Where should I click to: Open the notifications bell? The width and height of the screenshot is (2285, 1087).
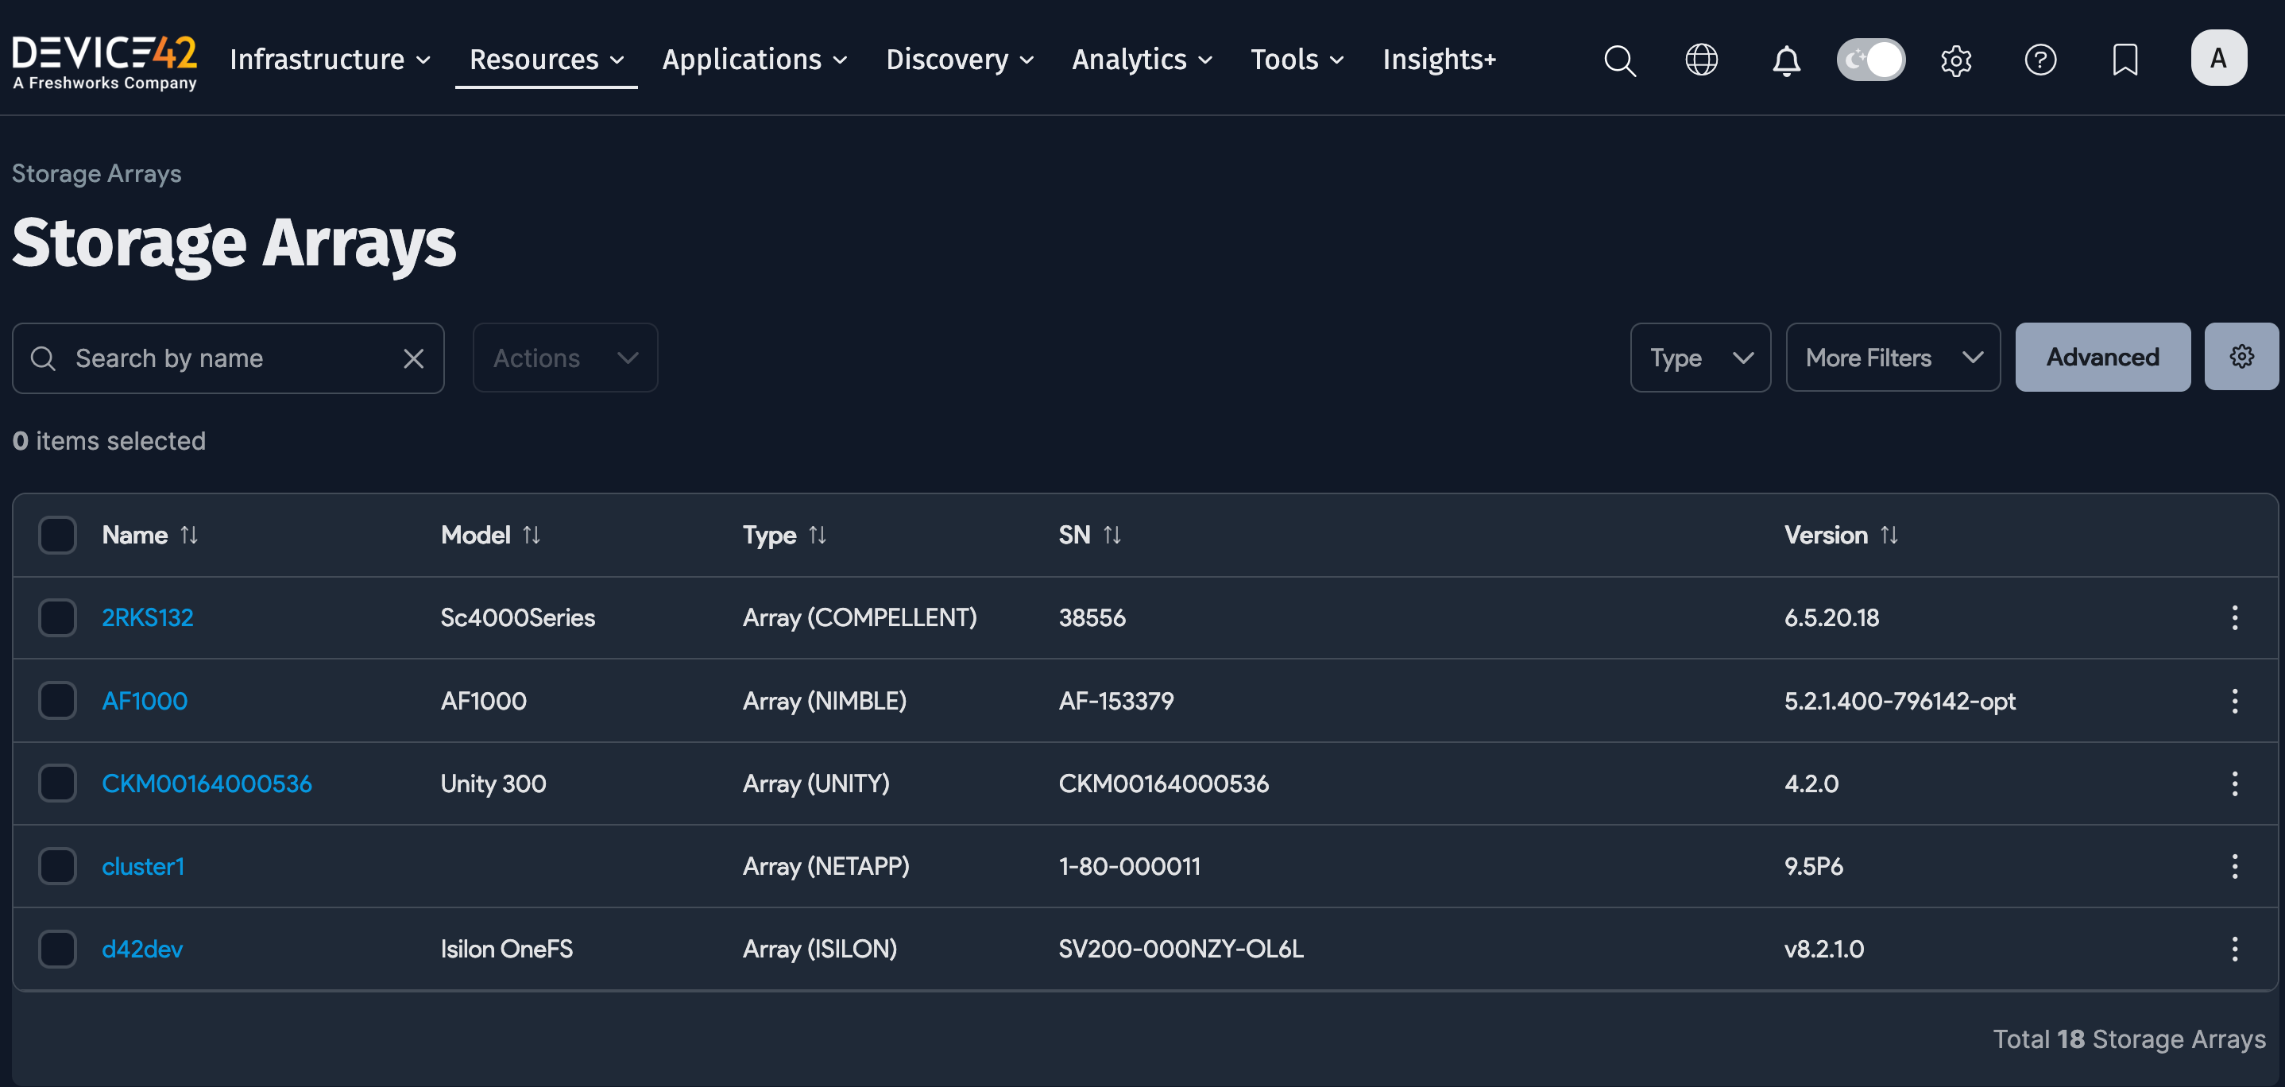pyautogui.click(x=1785, y=60)
